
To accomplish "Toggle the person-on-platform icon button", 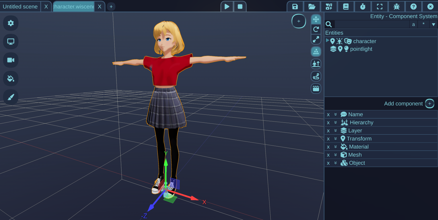I will [x=316, y=64].
